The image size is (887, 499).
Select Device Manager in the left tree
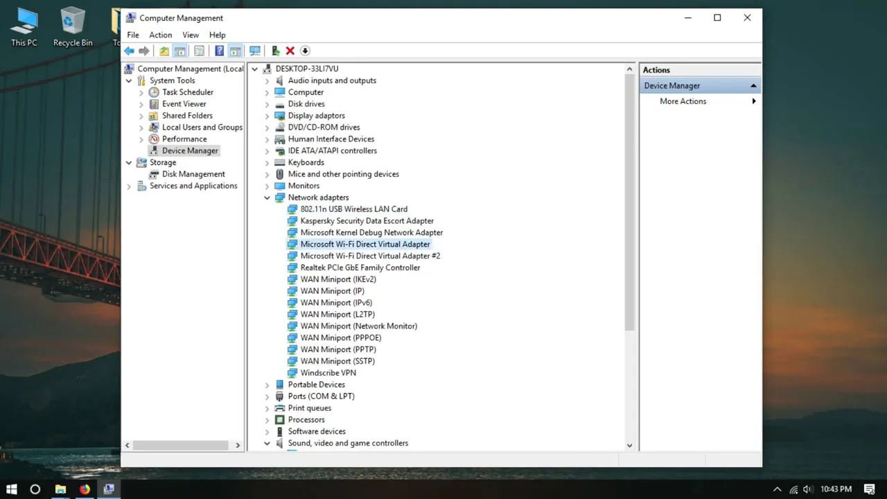coord(190,150)
